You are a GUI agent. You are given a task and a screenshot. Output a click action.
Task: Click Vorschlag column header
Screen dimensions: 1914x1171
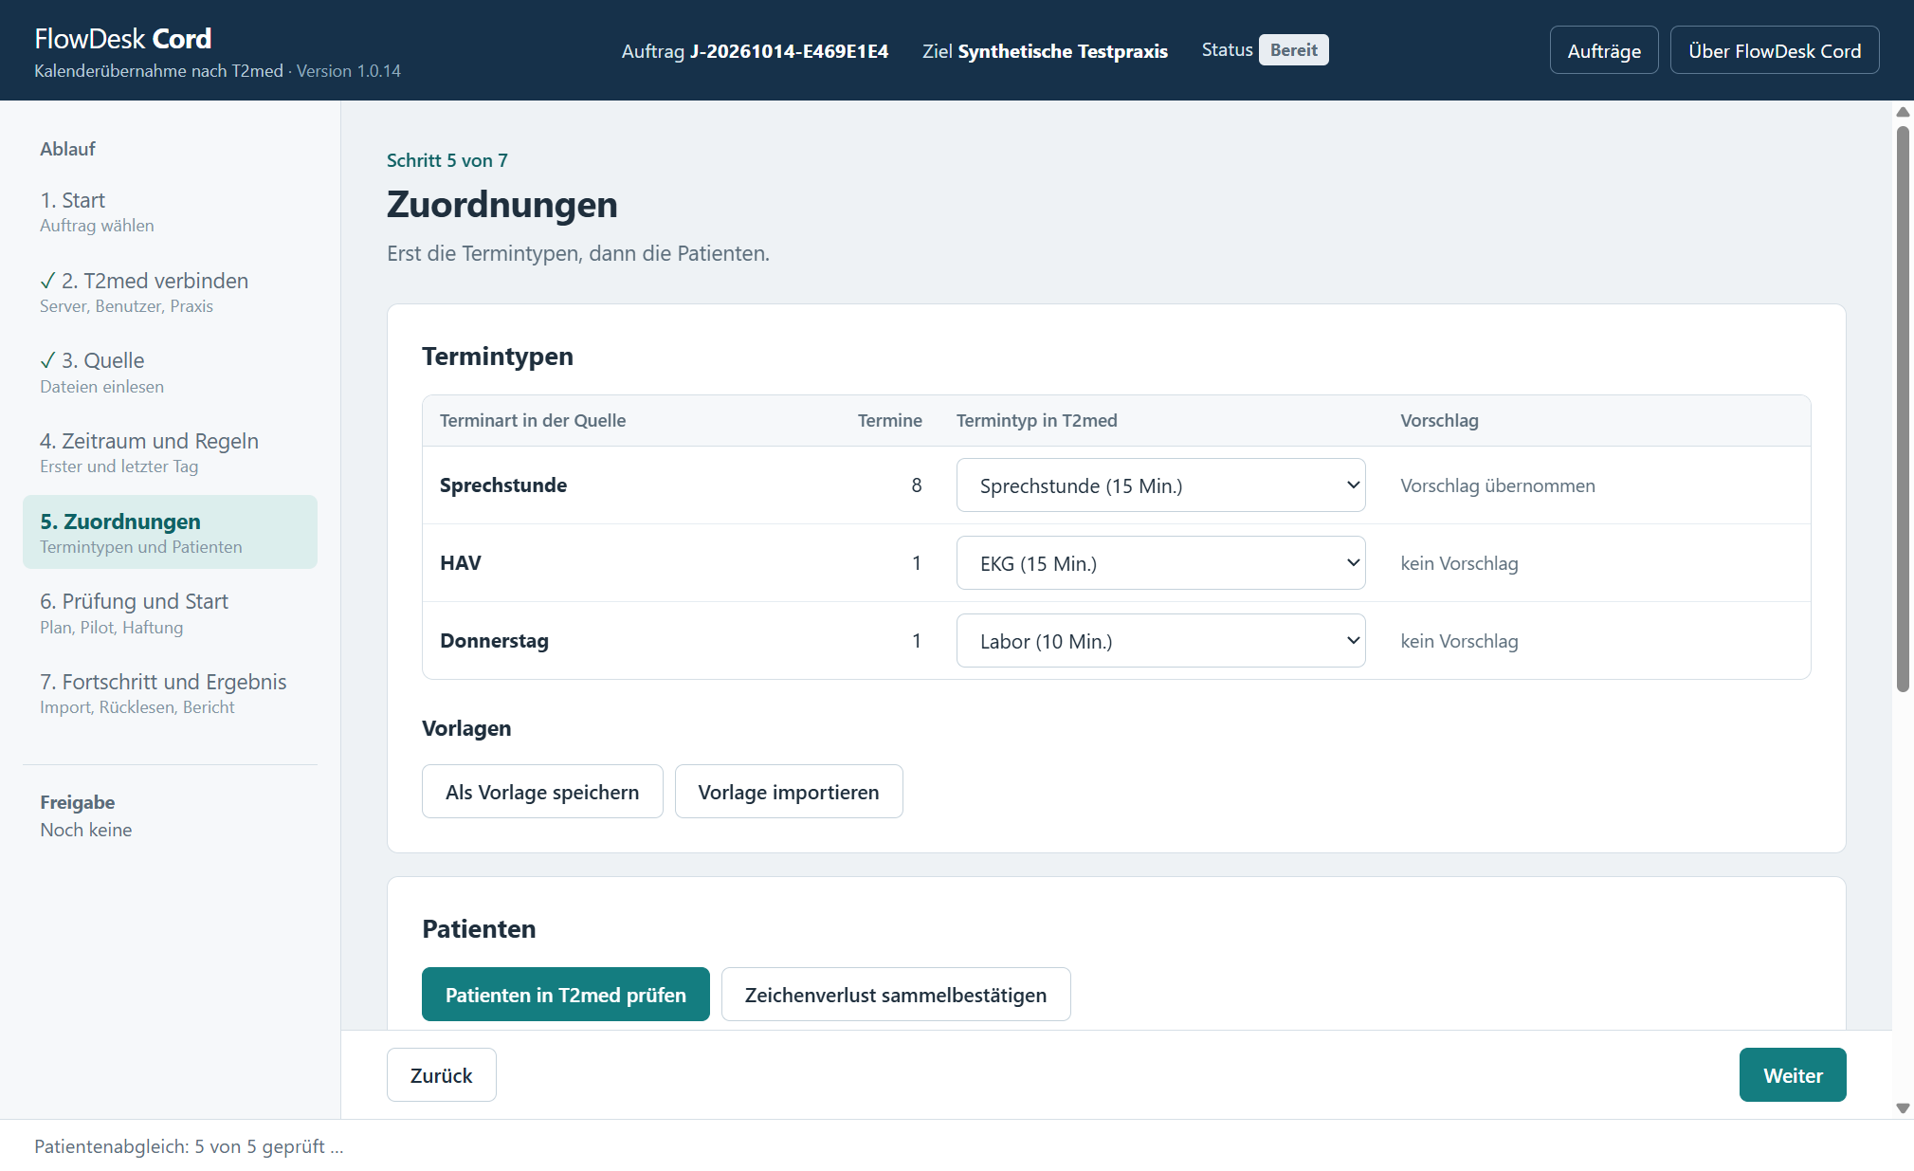pyautogui.click(x=1439, y=420)
